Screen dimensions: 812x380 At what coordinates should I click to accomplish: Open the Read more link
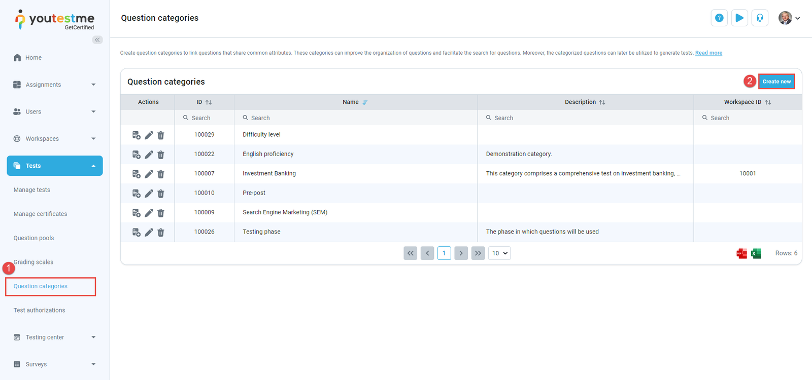(x=708, y=53)
